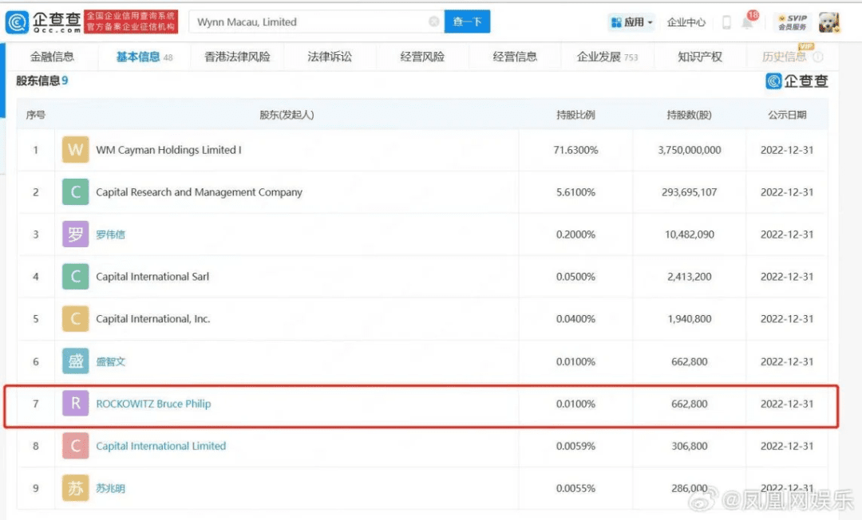Viewport: 862px width, 520px height.
Task: Open Capital International Limited link
Action: (x=160, y=446)
